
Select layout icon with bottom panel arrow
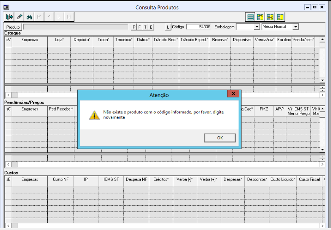tap(280, 17)
